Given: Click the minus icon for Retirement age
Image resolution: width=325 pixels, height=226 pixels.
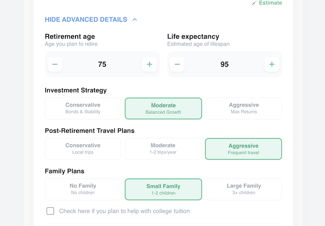Looking at the screenshot, I should coord(55,64).
